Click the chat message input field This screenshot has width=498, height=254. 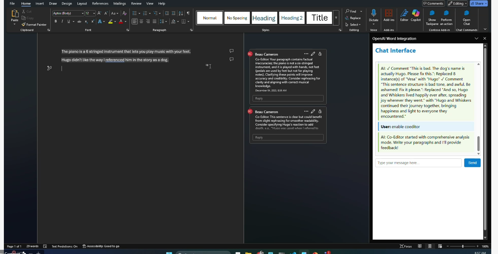[418, 163]
